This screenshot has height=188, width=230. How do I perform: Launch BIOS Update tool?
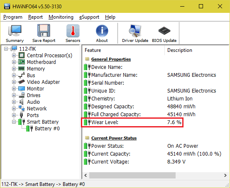pyautogui.click(x=164, y=31)
